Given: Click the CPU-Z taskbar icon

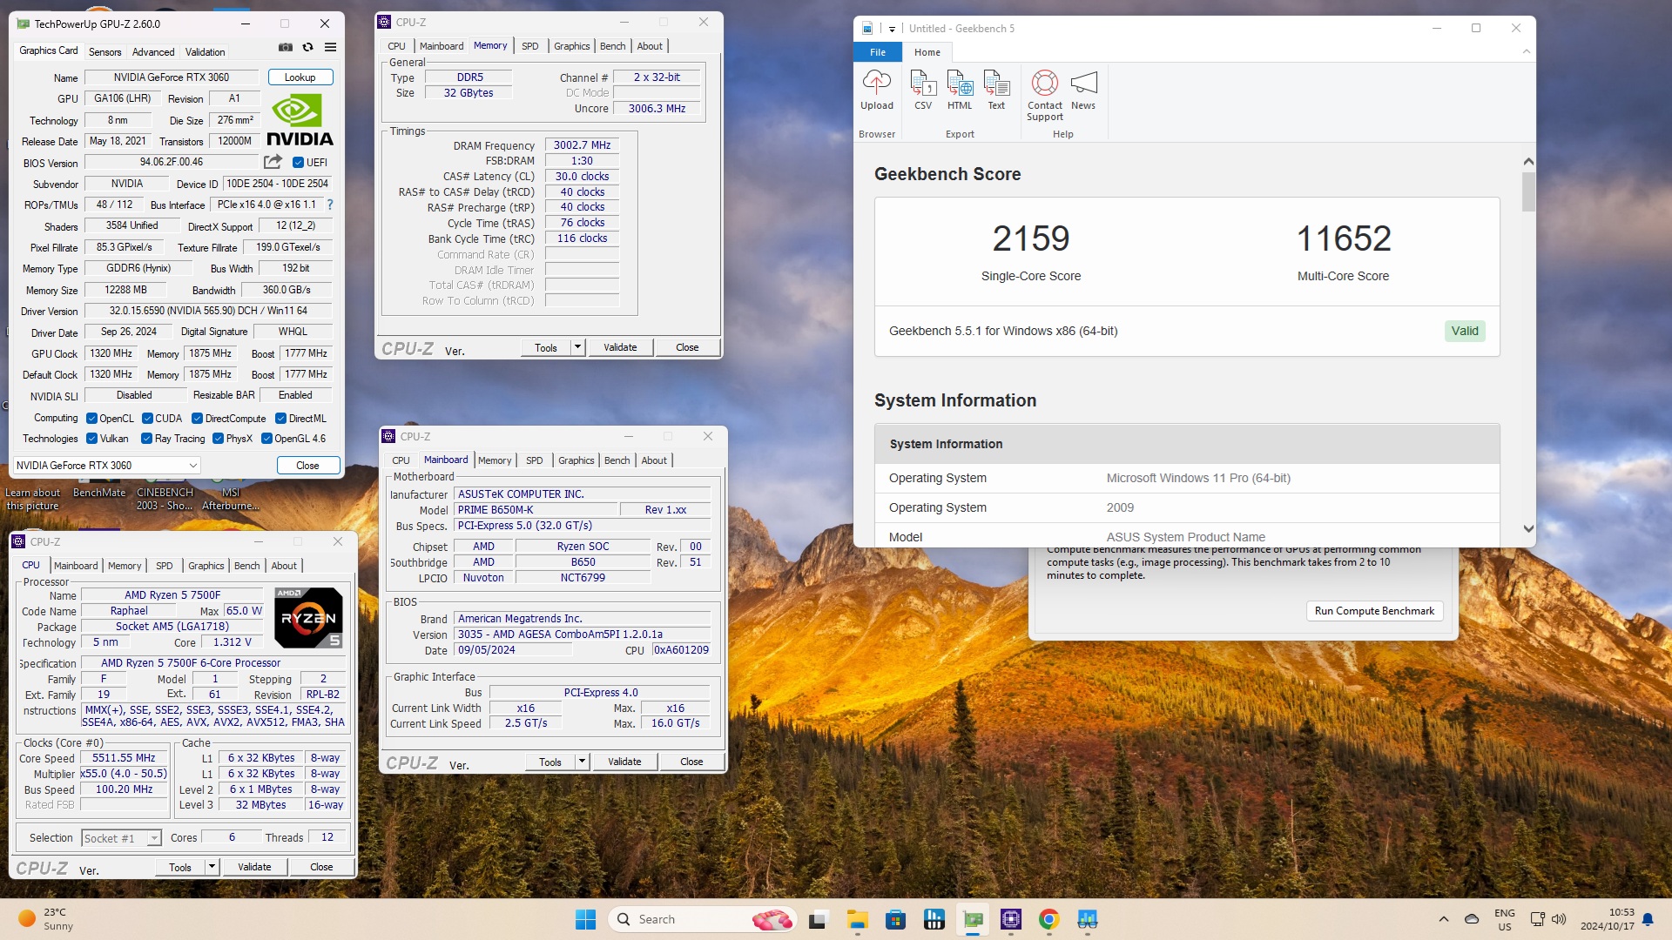Looking at the screenshot, I should pos(1010,919).
